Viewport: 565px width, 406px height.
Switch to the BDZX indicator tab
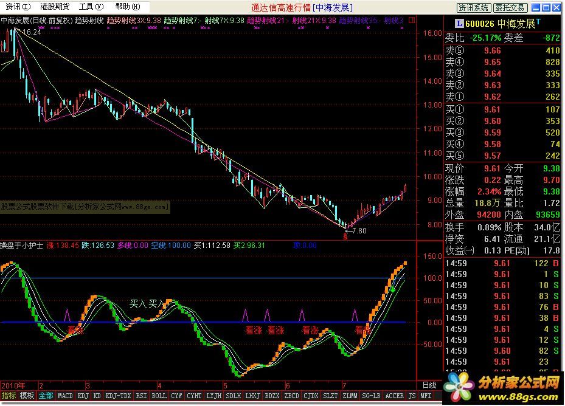272,396
